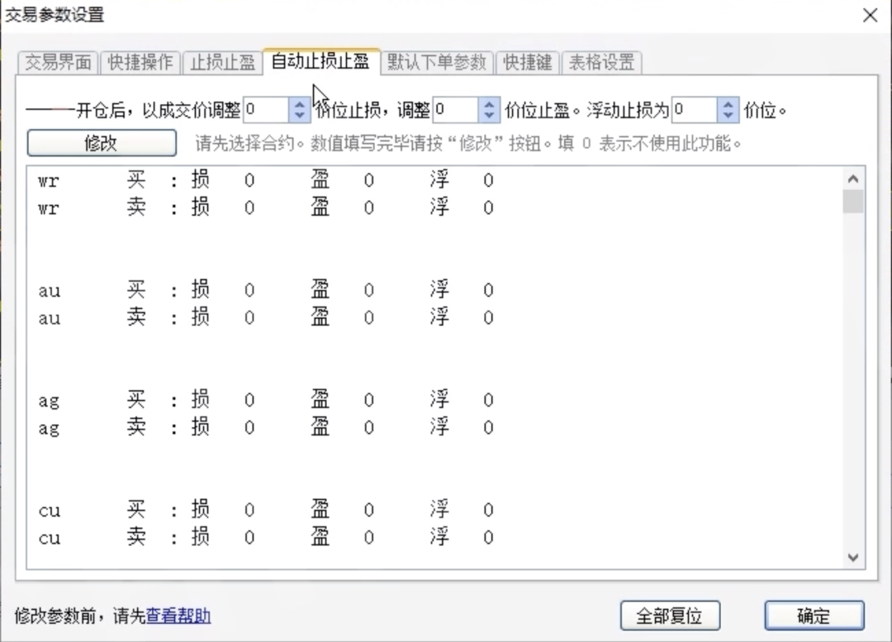
Task: Click the scrollbar down arrow
Action: click(853, 558)
